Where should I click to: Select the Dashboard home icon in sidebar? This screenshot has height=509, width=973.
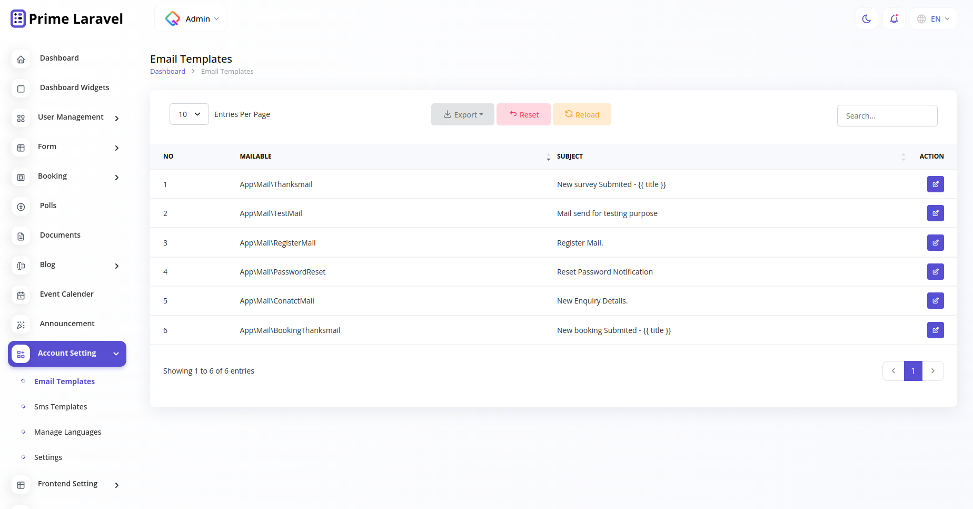click(21, 59)
